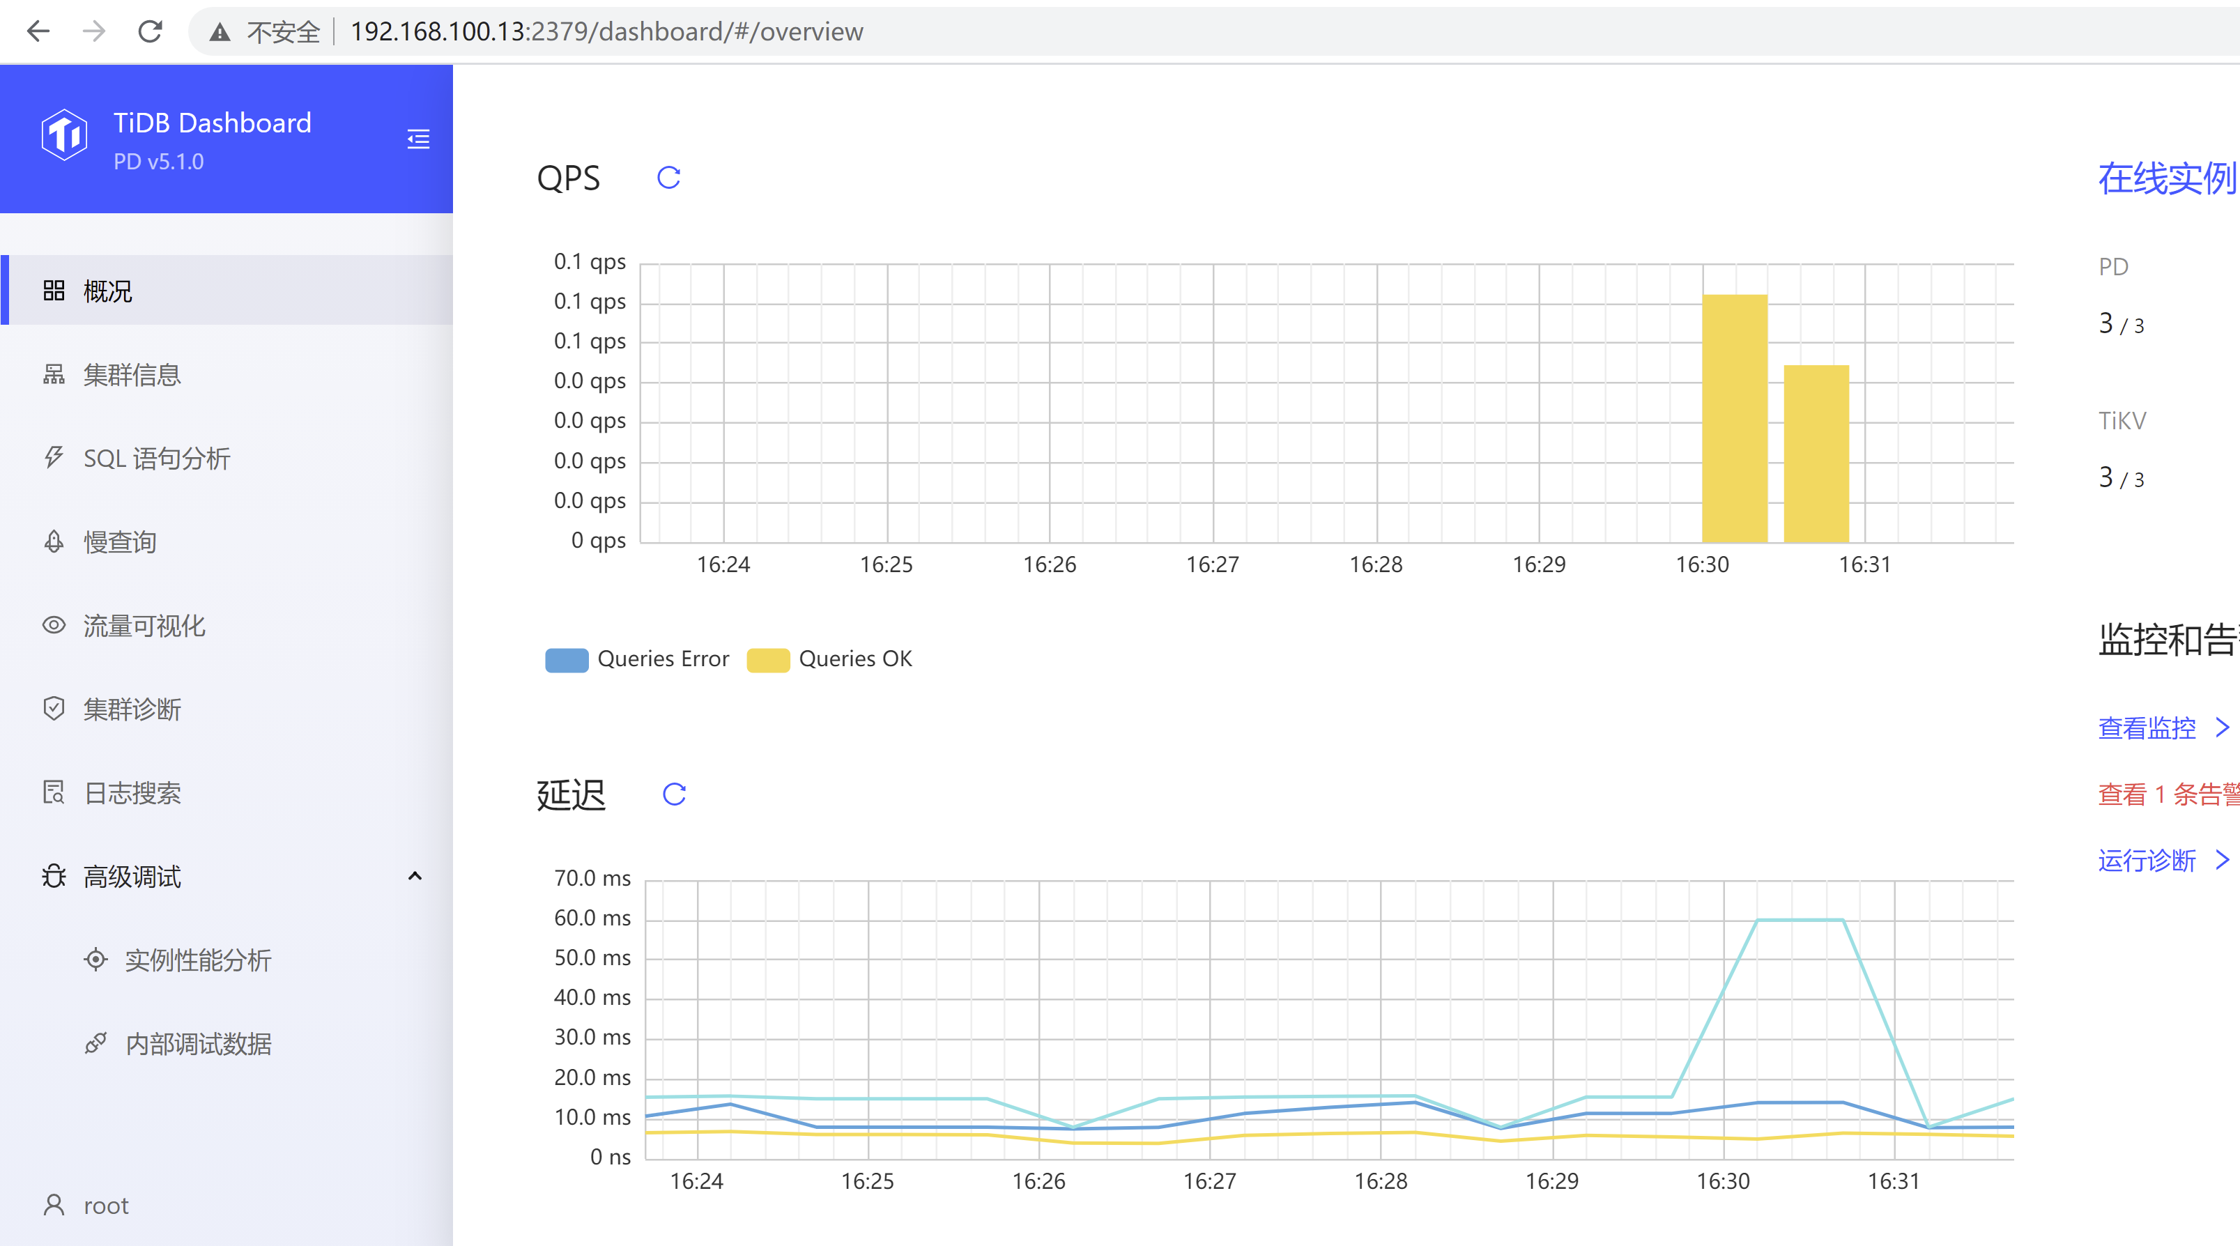Click the TiKV 3 / 3 instance count
The height and width of the screenshot is (1246, 2240).
point(2121,478)
